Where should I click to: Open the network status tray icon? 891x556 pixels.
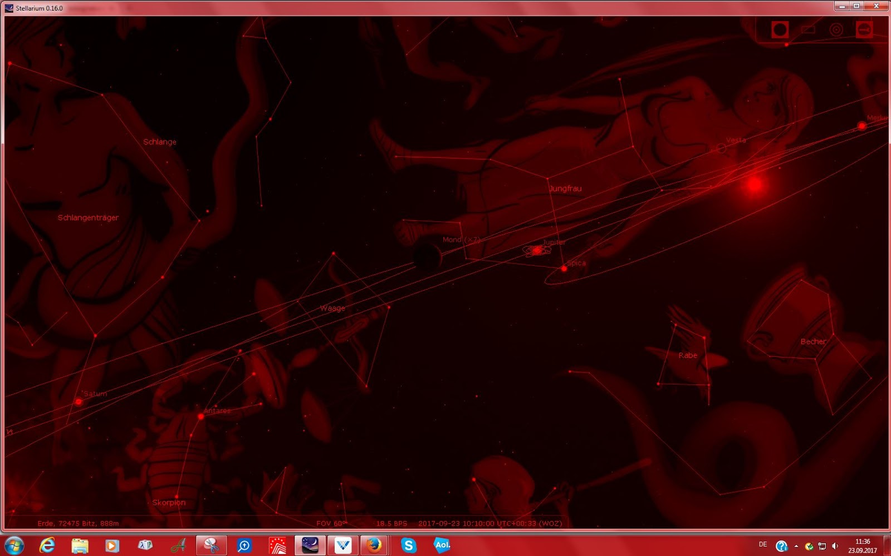pyautogui.click(x=822, y=546)
